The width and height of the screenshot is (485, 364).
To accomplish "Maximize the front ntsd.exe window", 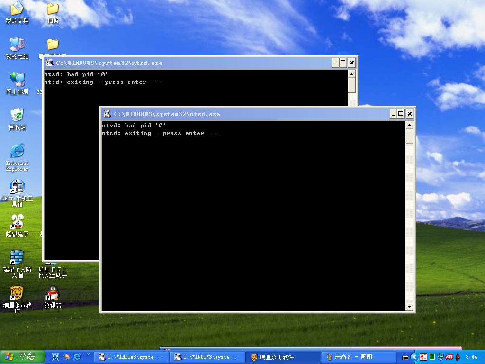I will click(401, 114).
